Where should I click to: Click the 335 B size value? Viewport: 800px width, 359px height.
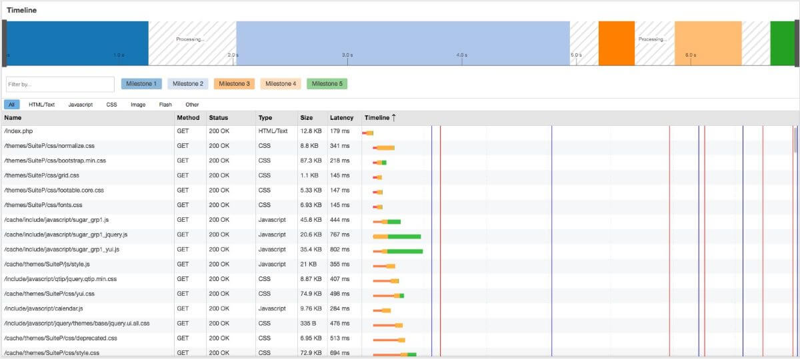pyautogui.click(x=308, y=324)
